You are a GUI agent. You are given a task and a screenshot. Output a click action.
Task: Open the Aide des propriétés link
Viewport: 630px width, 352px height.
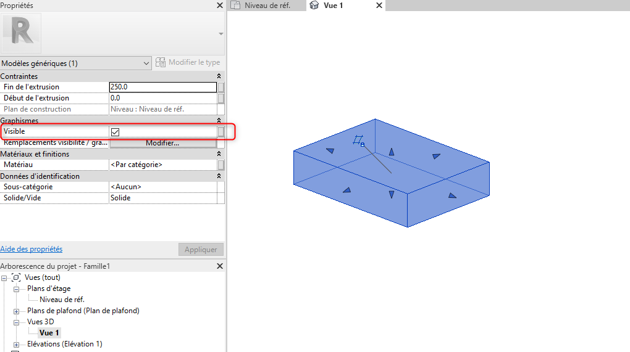click(x=31, y=249)
